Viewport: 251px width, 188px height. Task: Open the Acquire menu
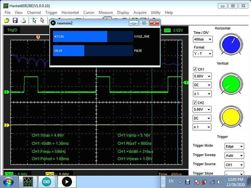point(140,12)
